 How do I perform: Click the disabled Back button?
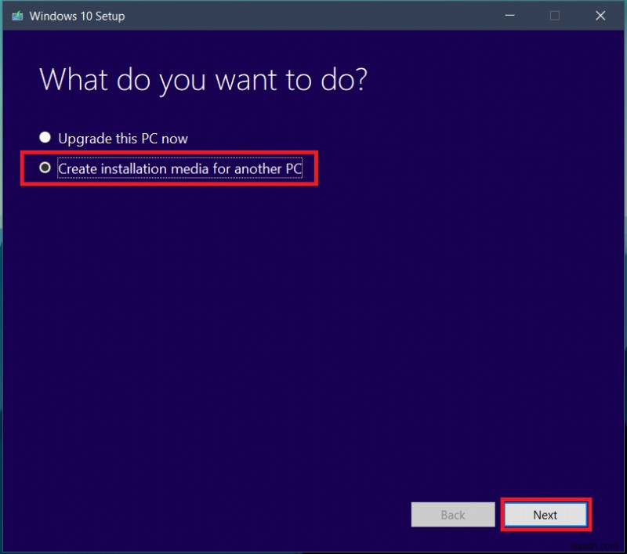point(453,515)
